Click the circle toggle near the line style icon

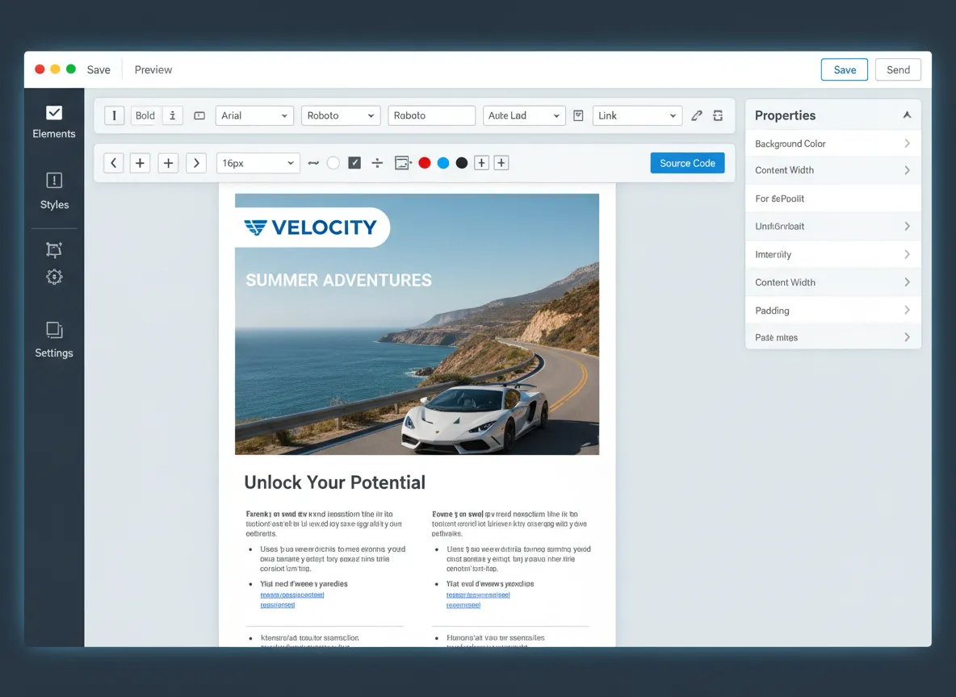click(x=333, y=162)
